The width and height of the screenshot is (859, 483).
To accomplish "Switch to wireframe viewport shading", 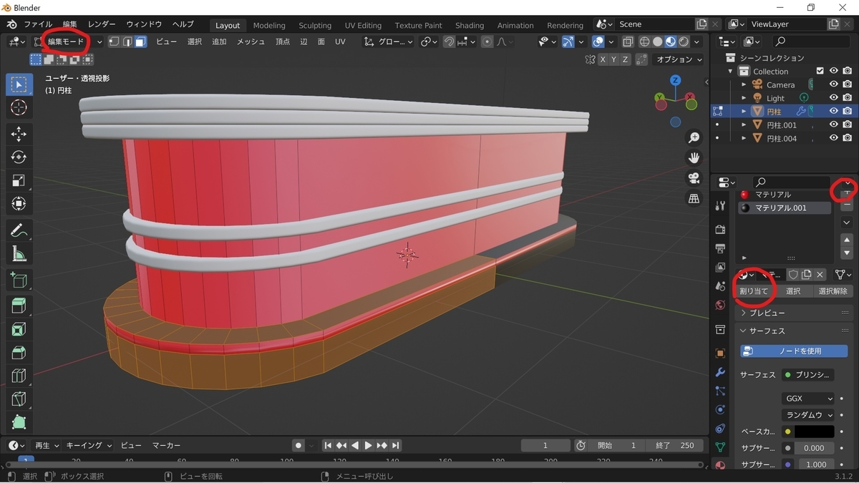I will click(644, 42).
